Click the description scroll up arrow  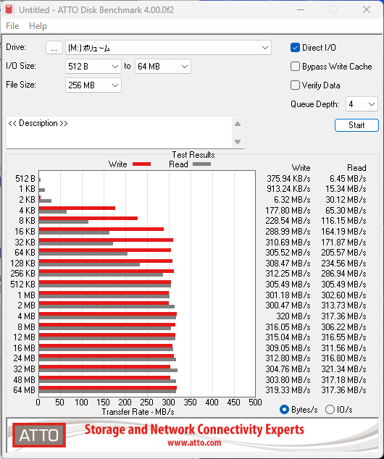[238, 124]
